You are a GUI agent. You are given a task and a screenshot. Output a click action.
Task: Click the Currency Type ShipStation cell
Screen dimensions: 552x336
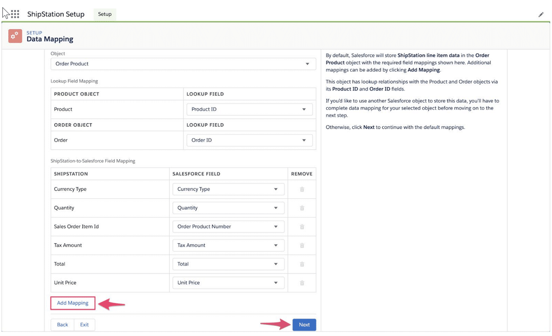110,189
